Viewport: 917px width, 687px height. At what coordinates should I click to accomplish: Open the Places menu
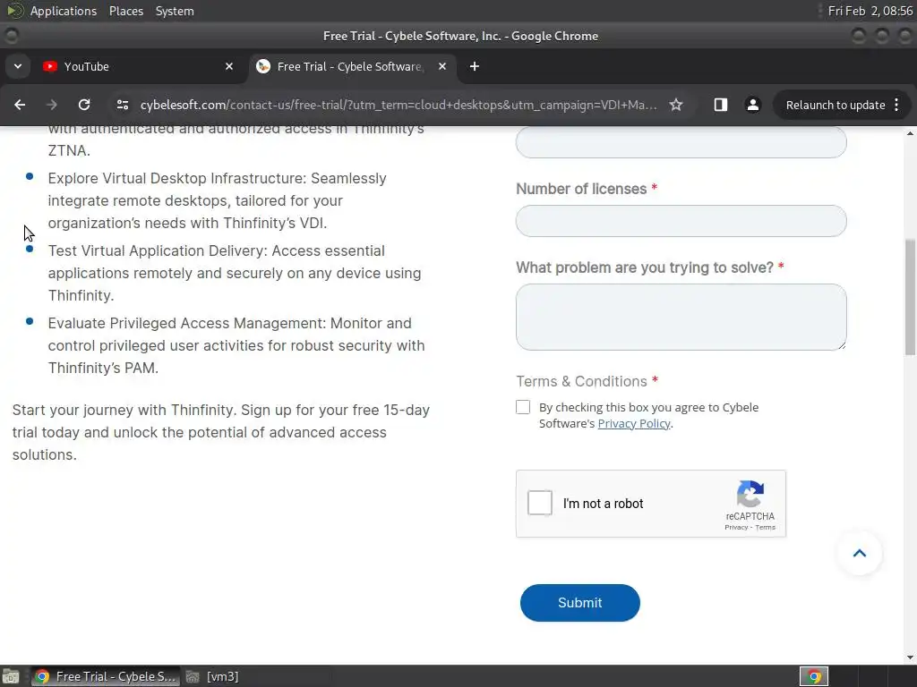[126, 11]
